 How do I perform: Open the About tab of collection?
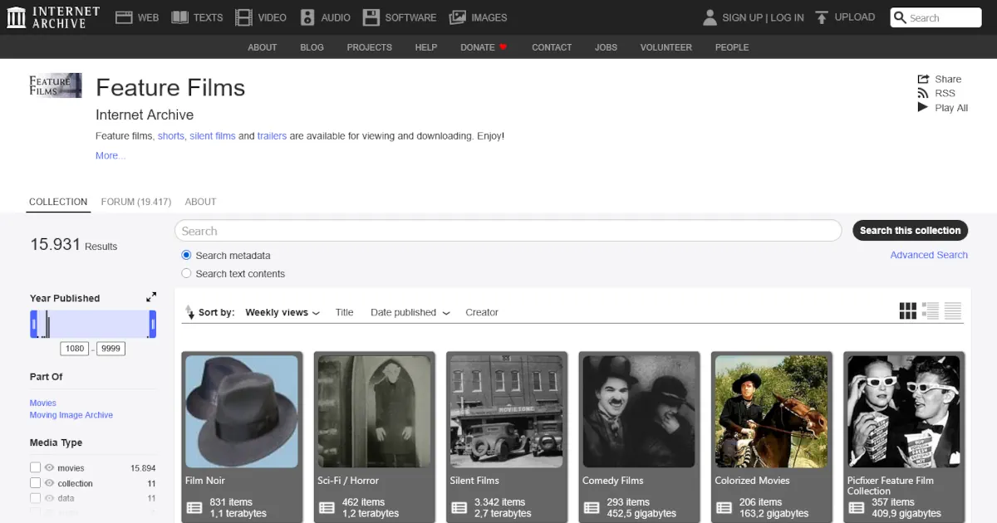pos(200,202)
